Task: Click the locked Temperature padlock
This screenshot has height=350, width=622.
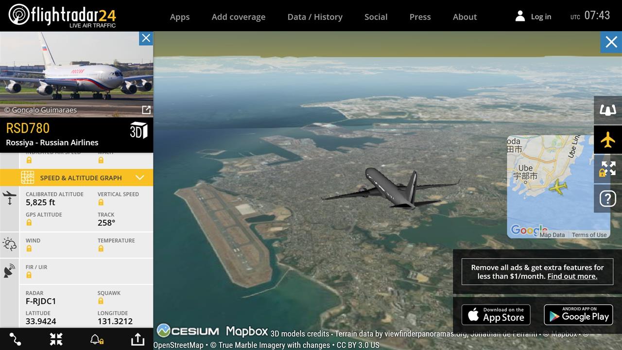Action: click(x=101, y=248)
